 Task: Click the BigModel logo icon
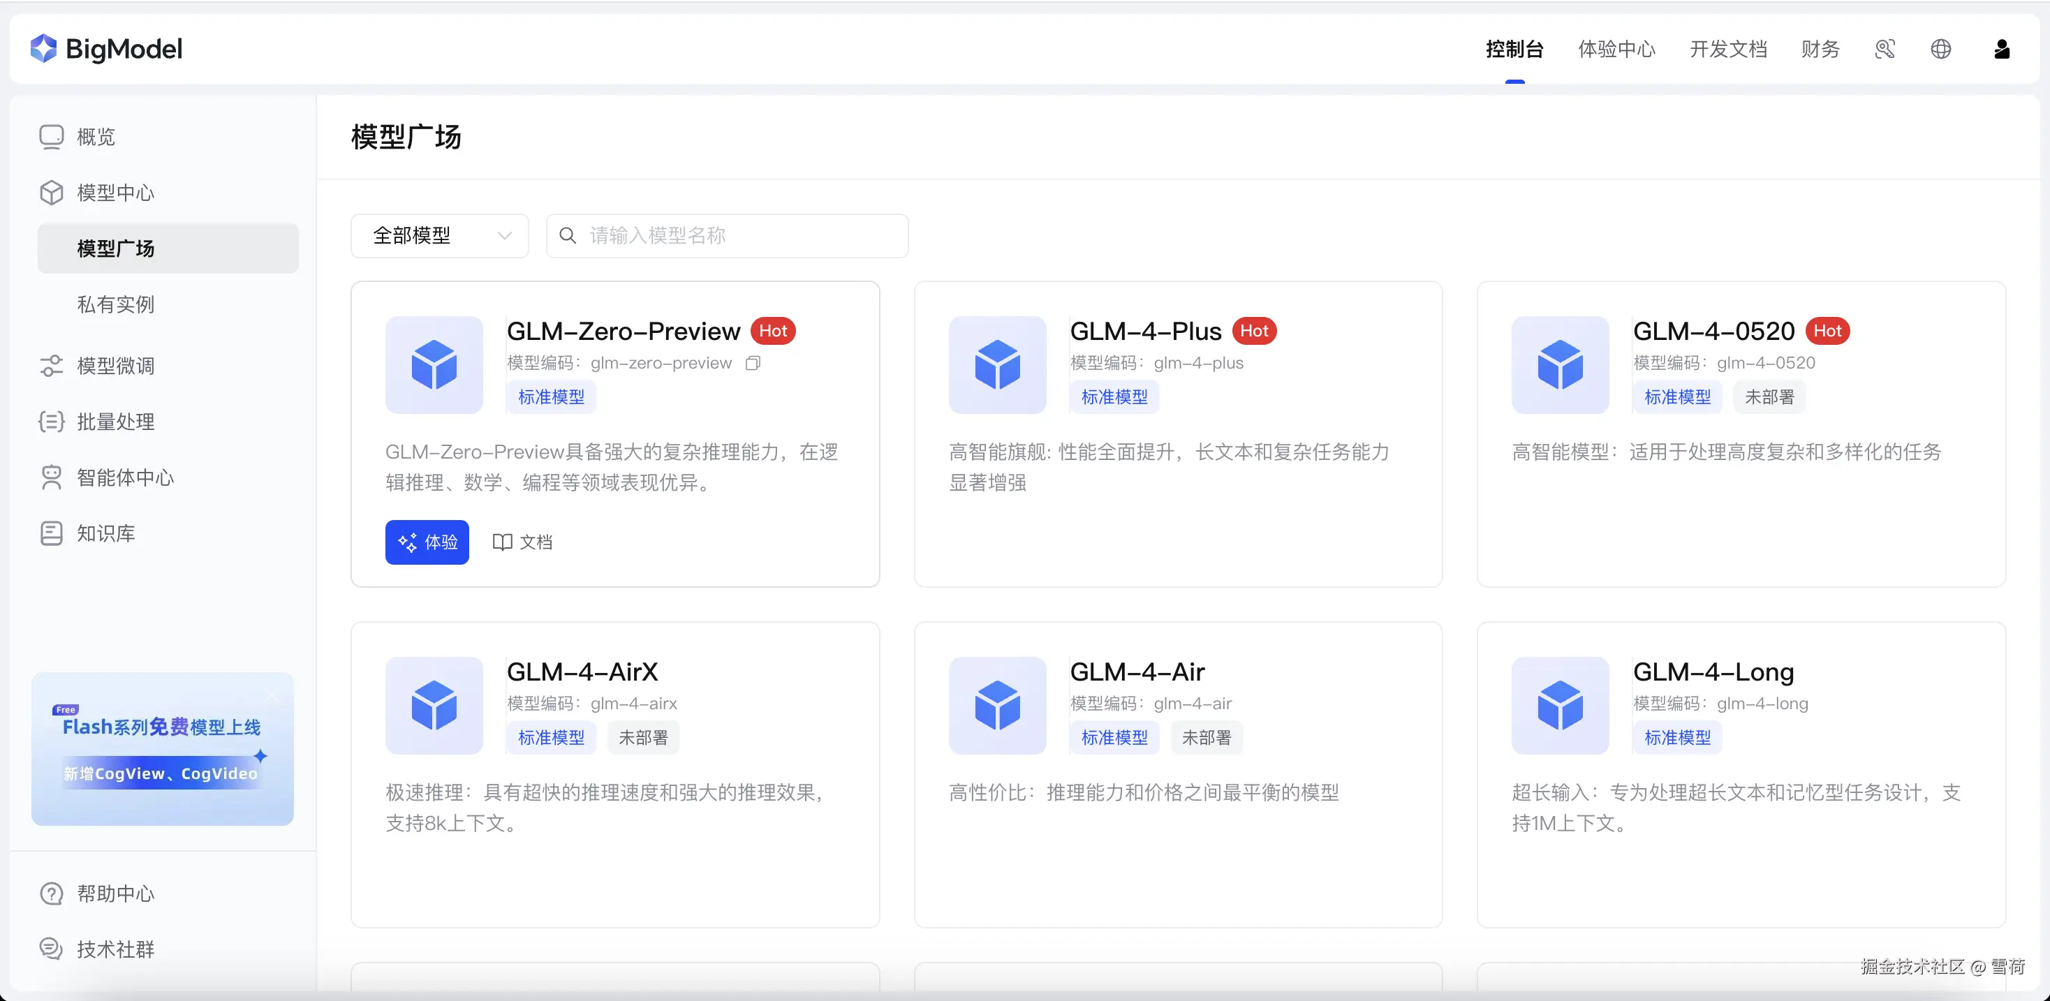pyautogui.click(x=44, y=49)
